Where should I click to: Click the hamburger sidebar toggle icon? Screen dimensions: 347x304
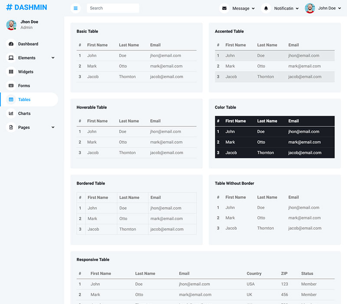(x=75, y=8)
